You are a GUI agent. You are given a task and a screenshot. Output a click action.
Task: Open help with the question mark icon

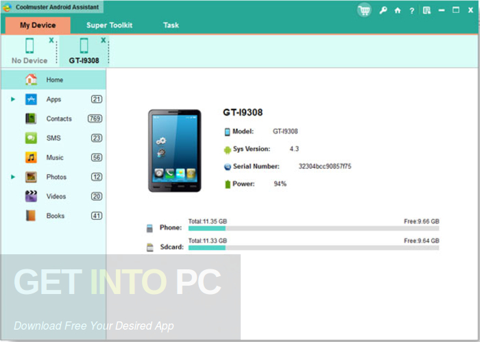point(411,11)
